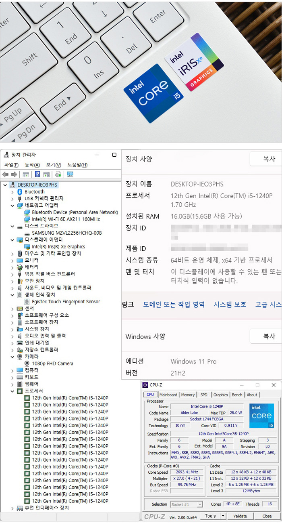Click the 마우스 및 기타 포인팅 장치 mouse icon
The width and height of the screenshot is (282, 523).
(20, 254)
